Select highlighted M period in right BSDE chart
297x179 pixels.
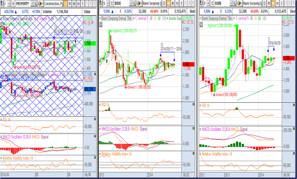pyautogui.click(x=273, y=4)
